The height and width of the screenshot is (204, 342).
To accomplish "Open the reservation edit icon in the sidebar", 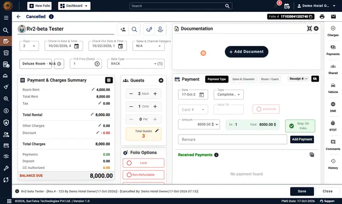I will click(x=6, y=41).
